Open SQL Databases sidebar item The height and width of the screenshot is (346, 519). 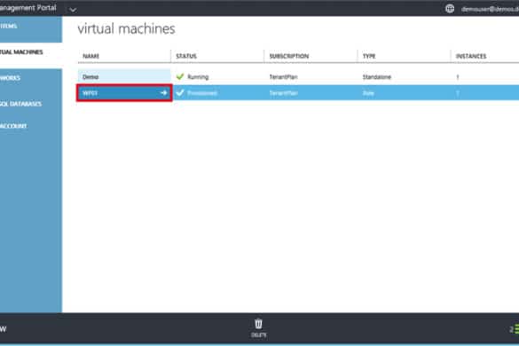pyautogui.click(x=21, y=104)
